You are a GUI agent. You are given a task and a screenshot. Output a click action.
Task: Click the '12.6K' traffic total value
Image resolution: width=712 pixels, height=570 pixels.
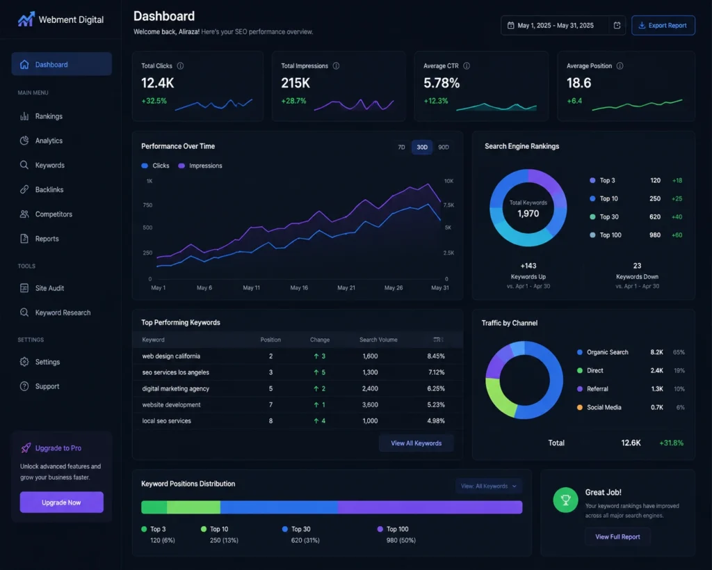[631, 443]
